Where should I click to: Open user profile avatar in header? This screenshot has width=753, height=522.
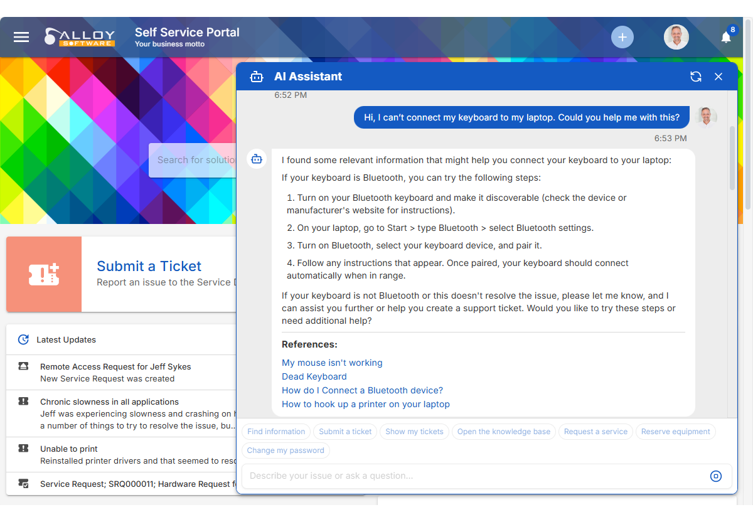(x=676, y=37)
